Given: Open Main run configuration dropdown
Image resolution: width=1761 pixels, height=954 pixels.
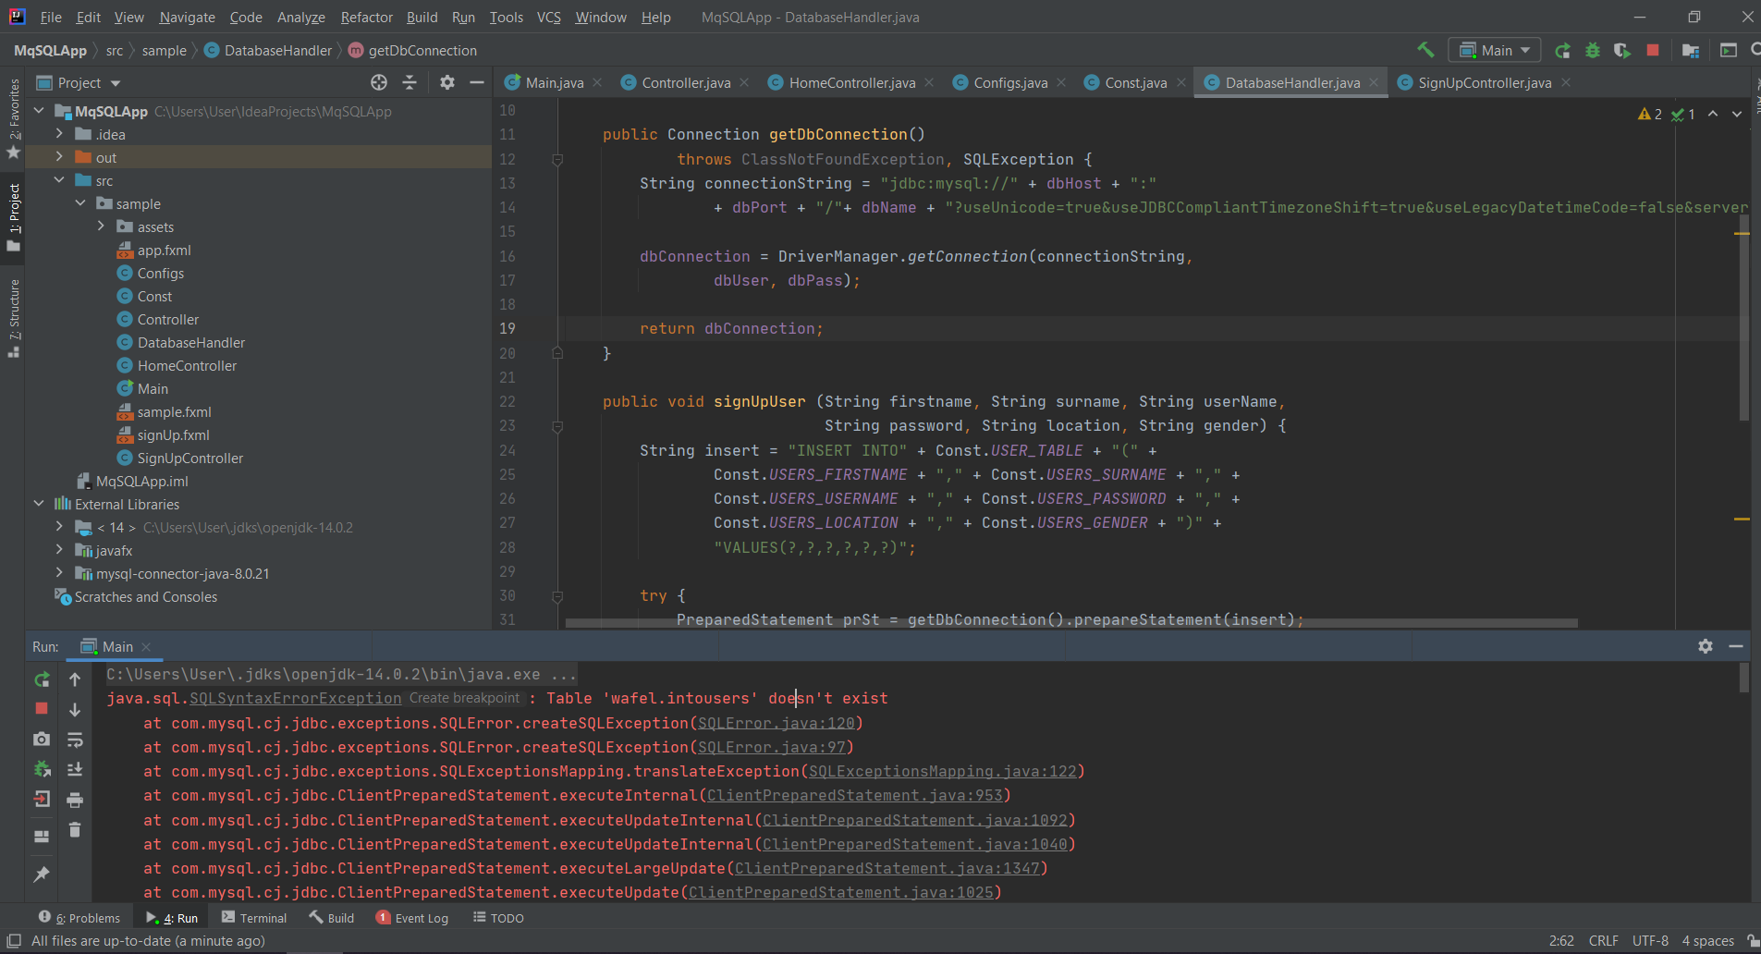Looking at the screenshot, I should (1495, 50).
